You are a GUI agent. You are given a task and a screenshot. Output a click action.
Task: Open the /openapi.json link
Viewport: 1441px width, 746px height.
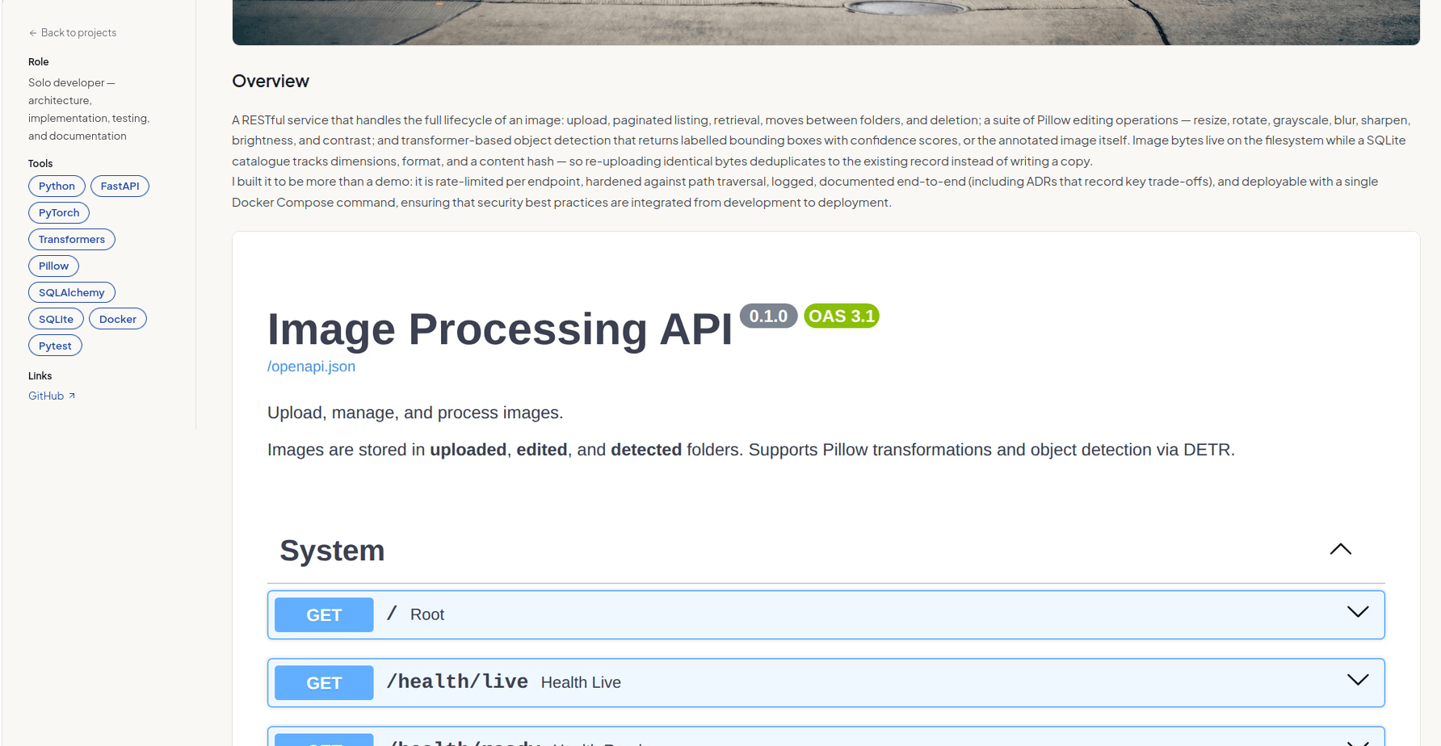311,367
